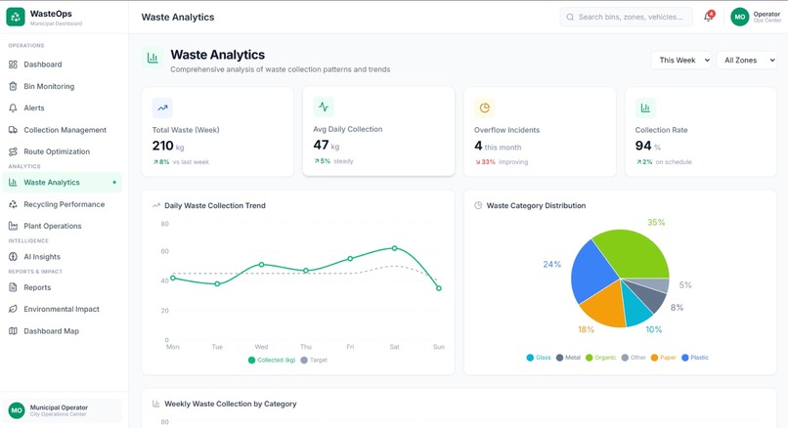The width and height of the screenshot is (788, 428).
Task: Toggle Organic legend entry
Action: tap(600, 358)
